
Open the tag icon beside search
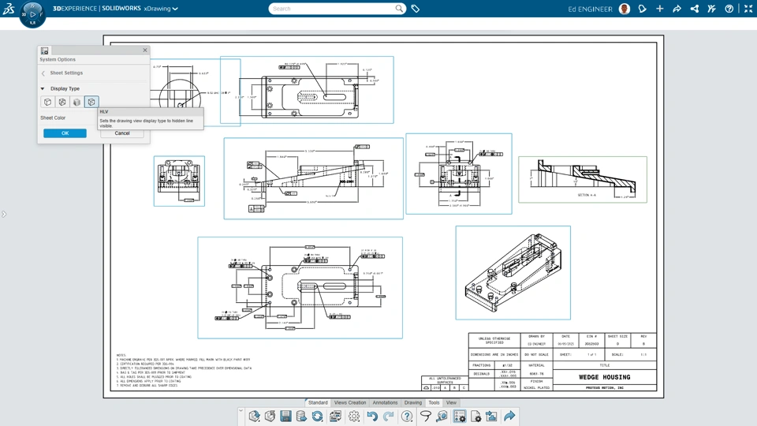(x=416, y=9)
